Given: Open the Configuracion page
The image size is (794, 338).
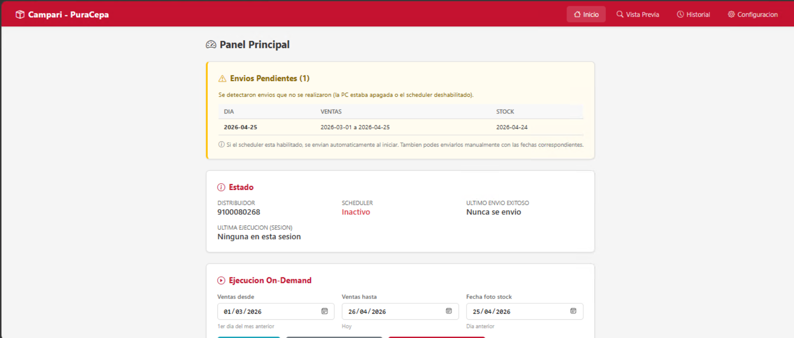Looking at the screenshot, I should pos(753,14).
